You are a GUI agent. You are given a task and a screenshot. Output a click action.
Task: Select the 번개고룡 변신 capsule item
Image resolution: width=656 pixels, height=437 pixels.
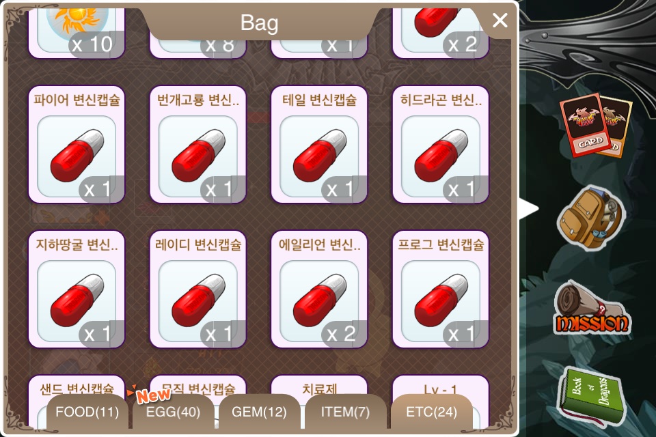coord(198,145)
